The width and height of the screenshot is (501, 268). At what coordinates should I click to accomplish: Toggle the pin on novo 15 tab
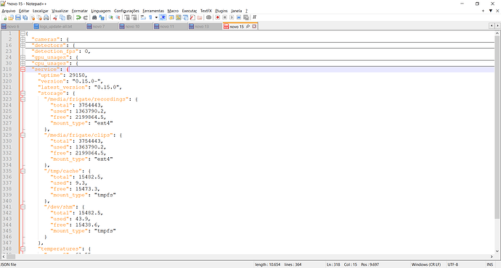click(x=248, y=27)
